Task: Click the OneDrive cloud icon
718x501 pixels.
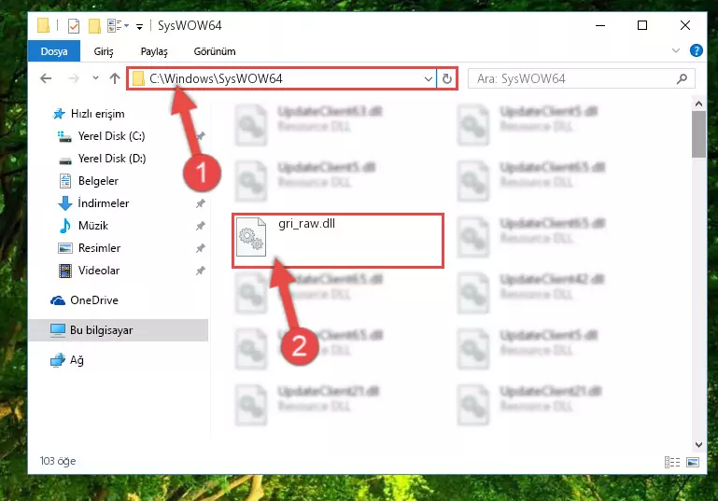Action: click(58, 300)
